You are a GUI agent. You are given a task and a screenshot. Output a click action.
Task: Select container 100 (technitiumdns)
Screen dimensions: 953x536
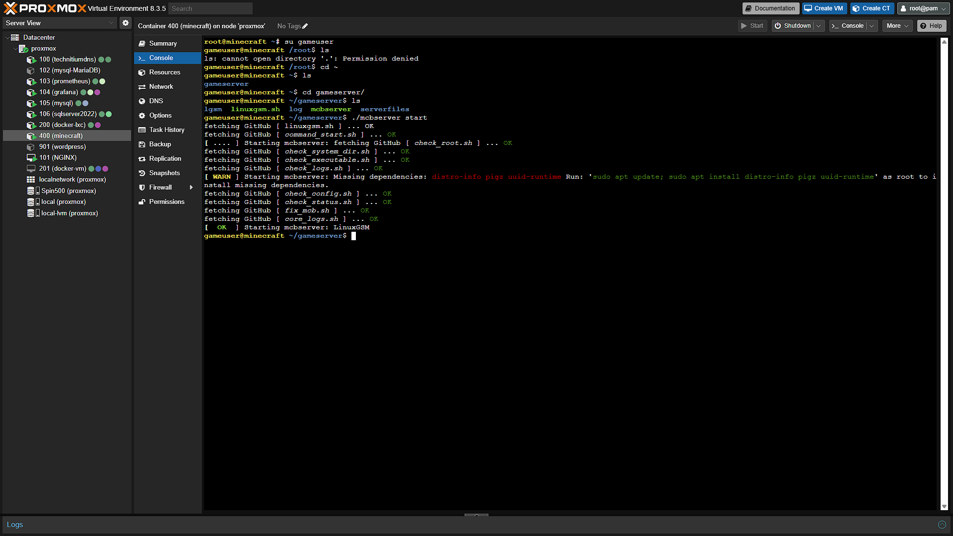(68, 60)
